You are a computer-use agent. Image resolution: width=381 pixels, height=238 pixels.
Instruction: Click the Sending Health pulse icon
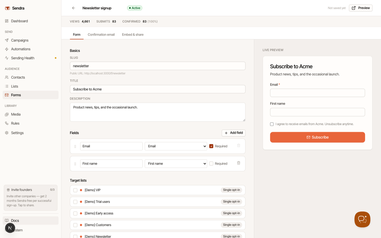pos(7,58)
